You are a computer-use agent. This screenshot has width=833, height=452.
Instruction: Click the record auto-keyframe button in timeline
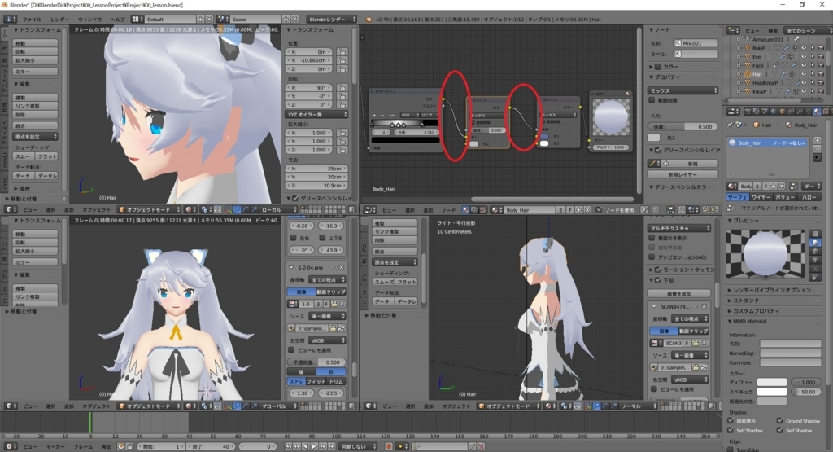(389, 446)
